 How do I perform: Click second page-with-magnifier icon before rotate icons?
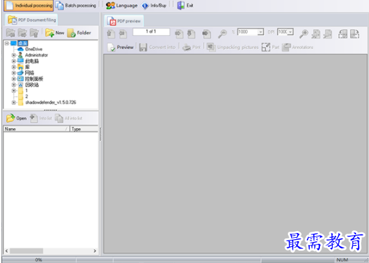tap(327, 34)
